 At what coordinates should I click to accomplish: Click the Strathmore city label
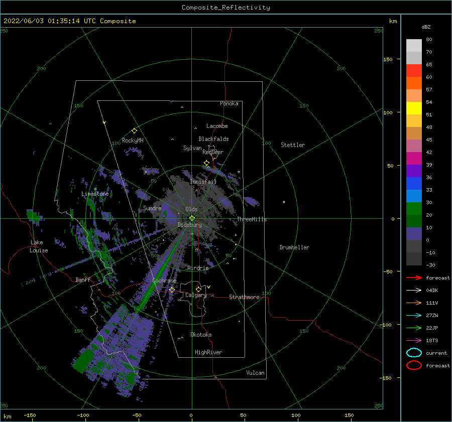[244, 297]
